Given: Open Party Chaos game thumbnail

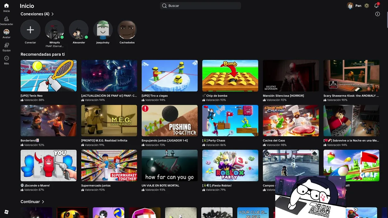Looking at the screenshot, I should (230, 121).
